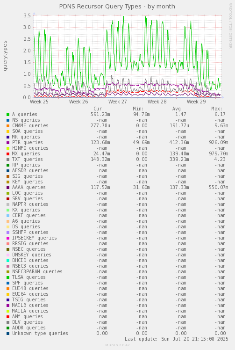
Task: Click the AAAA queries legend label
Action: (29, 188)
